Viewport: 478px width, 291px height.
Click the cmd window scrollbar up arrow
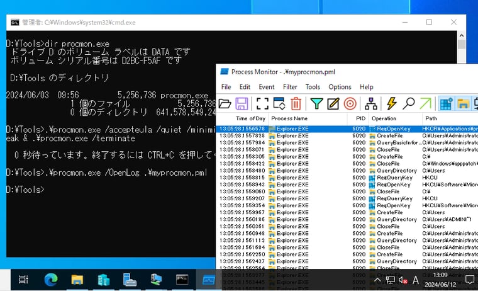pos(461,35)
